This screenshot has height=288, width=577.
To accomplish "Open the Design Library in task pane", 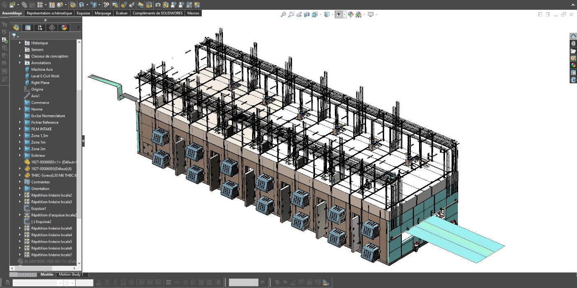I will 573,44.
